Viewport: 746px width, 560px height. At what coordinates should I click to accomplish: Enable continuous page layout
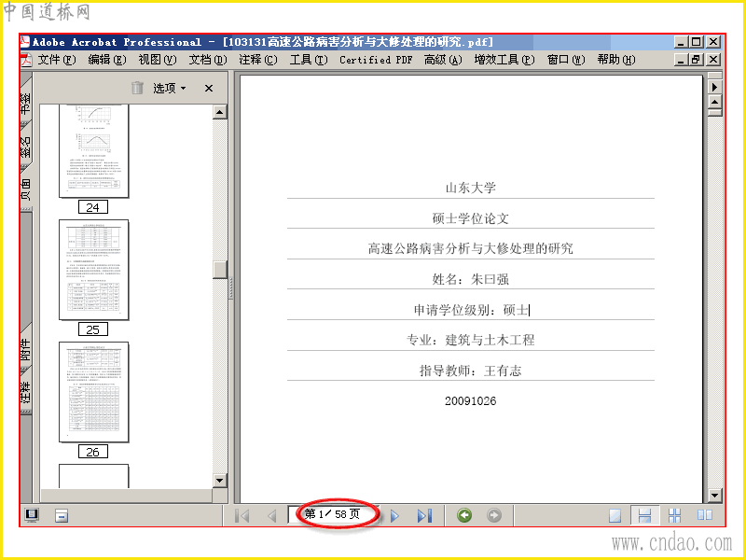coord(644,515)
